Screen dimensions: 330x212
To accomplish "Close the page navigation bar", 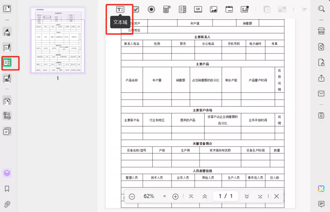I will (x=277, y=196).
